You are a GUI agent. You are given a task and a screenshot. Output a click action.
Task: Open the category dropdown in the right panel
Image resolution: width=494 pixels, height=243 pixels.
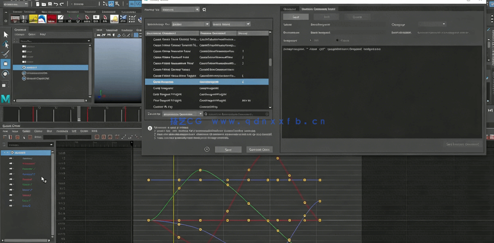click(431, 24)
